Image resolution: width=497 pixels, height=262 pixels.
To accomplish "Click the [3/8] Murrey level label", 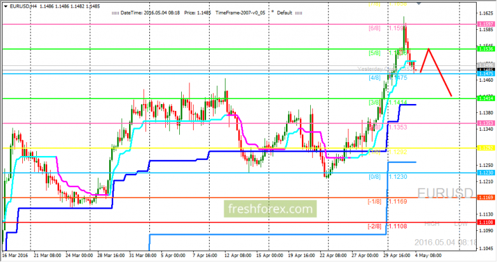I will point(374,103).
